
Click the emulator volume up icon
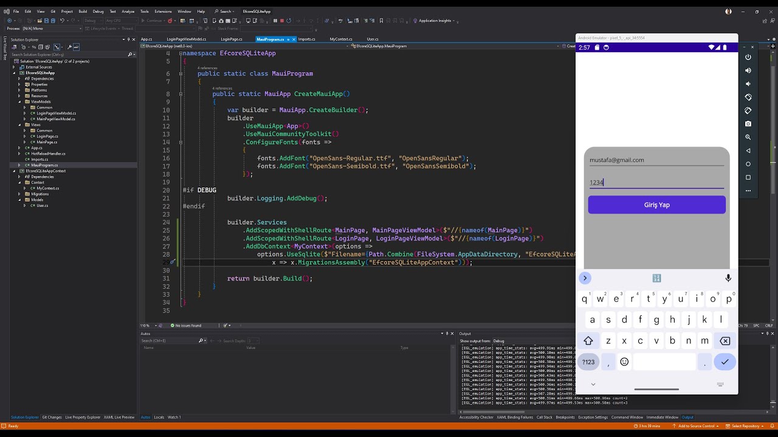point(748,70)
